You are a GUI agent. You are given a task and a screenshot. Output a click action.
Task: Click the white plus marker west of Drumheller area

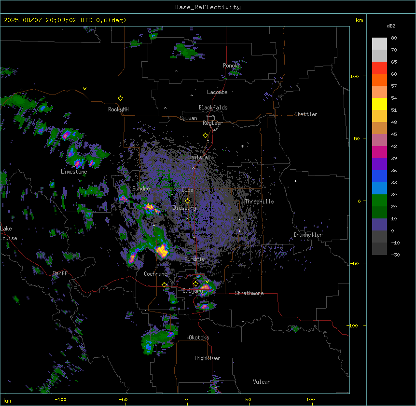pos(295,181)
